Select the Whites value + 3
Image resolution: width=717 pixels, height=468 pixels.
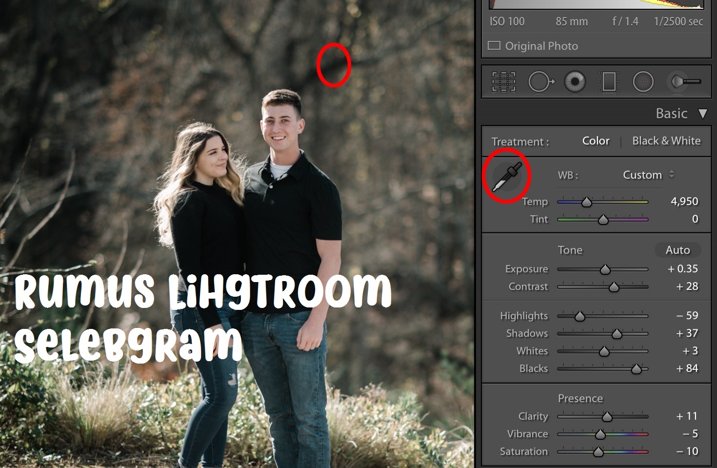pos(690,350)
